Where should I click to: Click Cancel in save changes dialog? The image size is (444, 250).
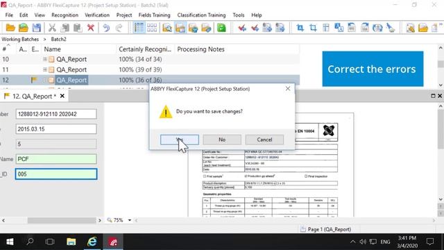[x=264, y=140]
